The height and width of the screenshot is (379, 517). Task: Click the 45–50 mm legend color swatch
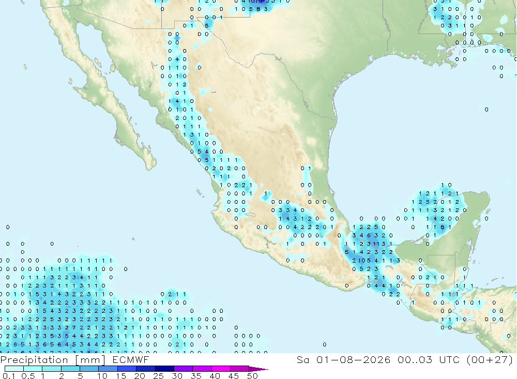click(240, 369)
